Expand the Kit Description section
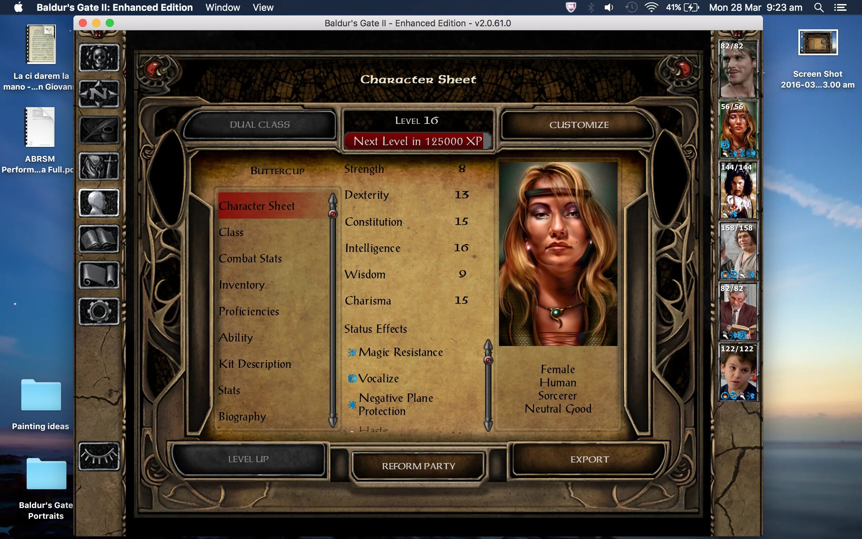The height and width of the screenshot is (539, 862). [256, 363]
